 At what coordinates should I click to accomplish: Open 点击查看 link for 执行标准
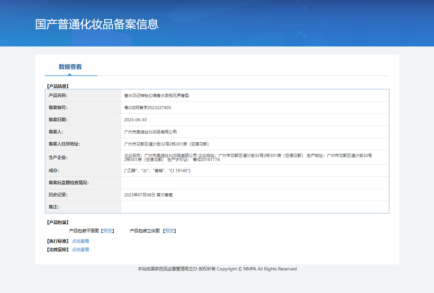[81, 241]
